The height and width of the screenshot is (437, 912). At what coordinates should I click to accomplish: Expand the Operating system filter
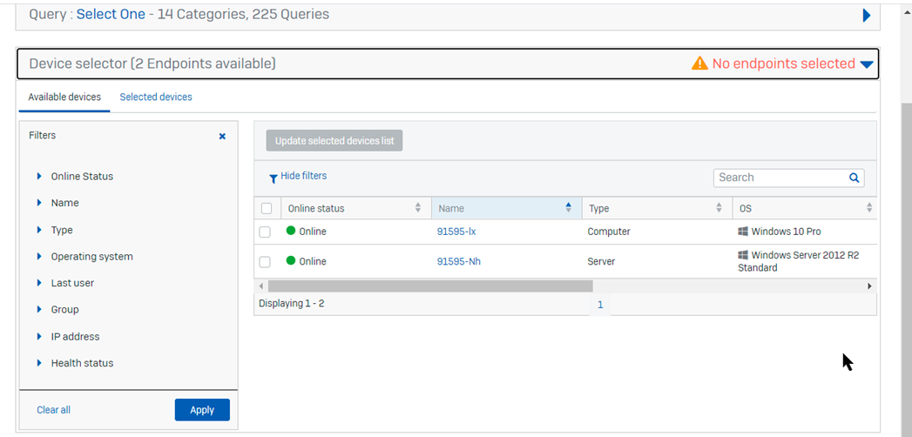pos(40,257)
